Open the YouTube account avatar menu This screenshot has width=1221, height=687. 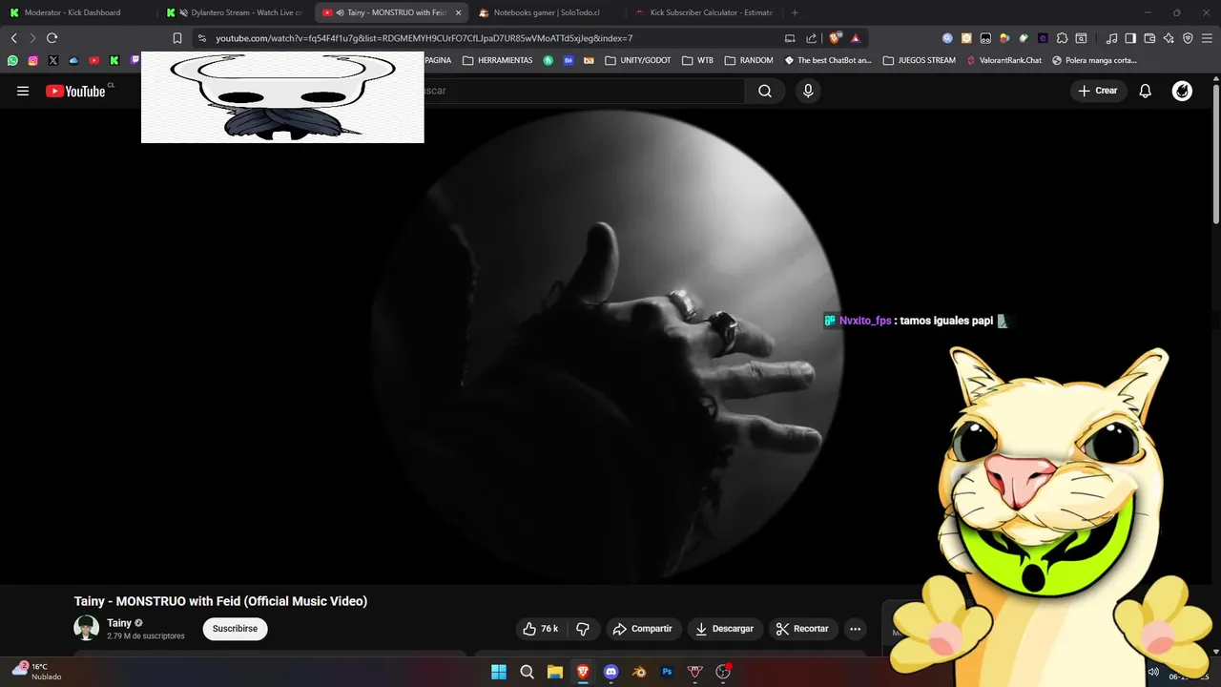(x=1182, y=91)
